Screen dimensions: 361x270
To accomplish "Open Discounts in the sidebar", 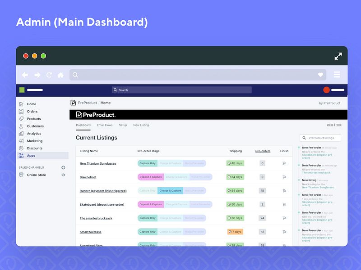I will [x=35, y=148].
